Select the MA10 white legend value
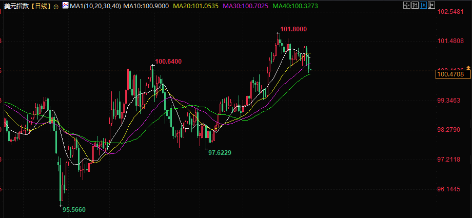Viewport: 472px width, 218px height. point(146,6)
